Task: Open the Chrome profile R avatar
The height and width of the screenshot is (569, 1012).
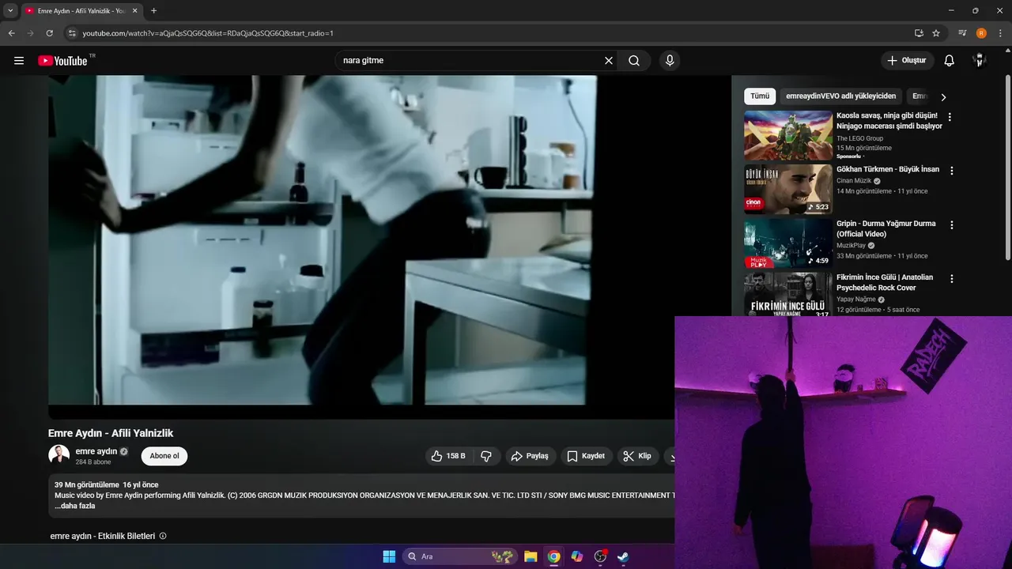Action: pyautogui.click(x=981, y=33)
